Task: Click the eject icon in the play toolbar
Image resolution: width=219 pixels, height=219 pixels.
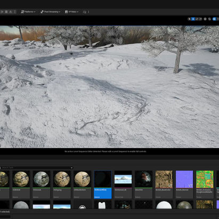Action: pyautogui.click(x=11, y=12)
